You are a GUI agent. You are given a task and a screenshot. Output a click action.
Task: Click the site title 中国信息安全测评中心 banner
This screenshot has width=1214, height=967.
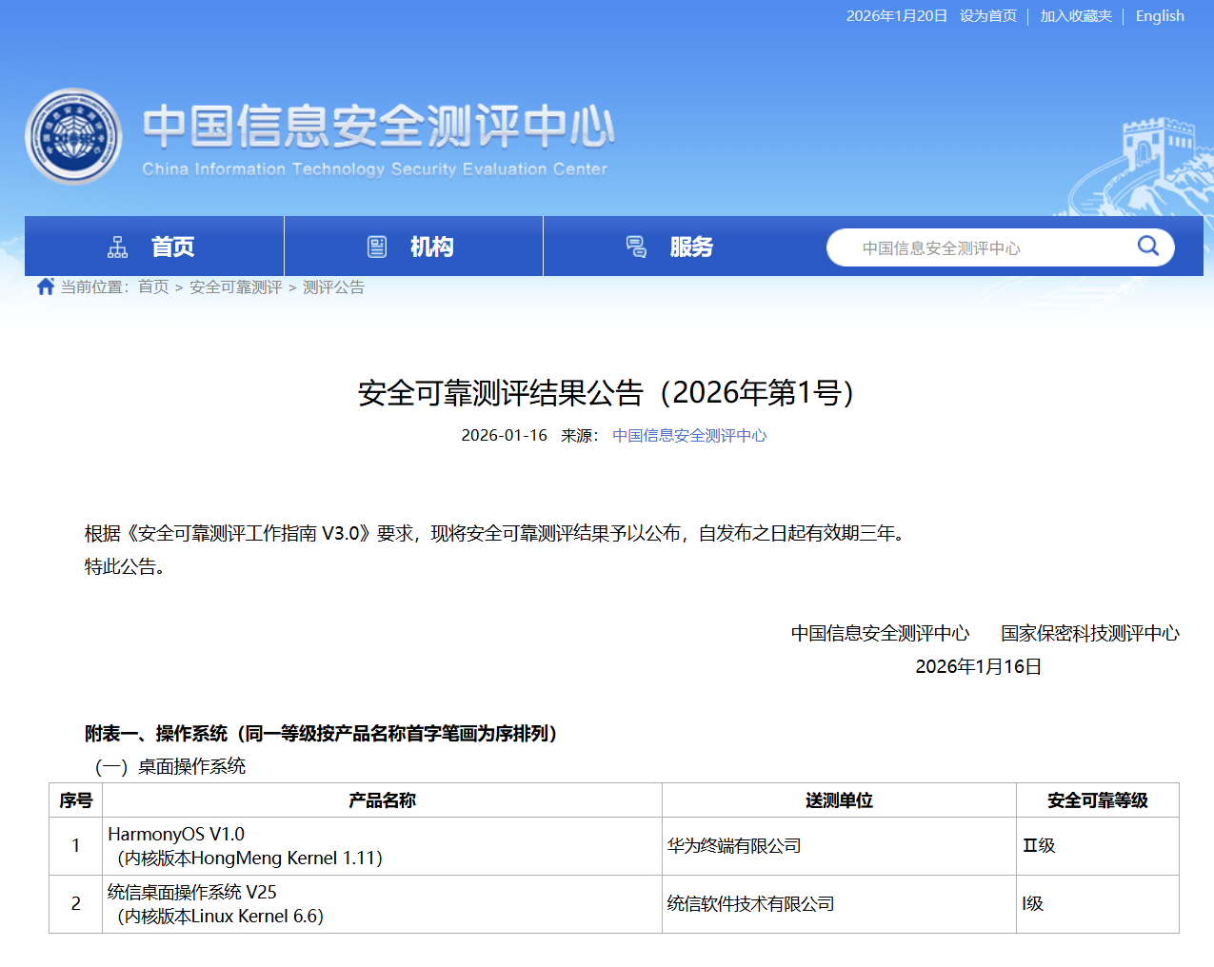[378, 128]
